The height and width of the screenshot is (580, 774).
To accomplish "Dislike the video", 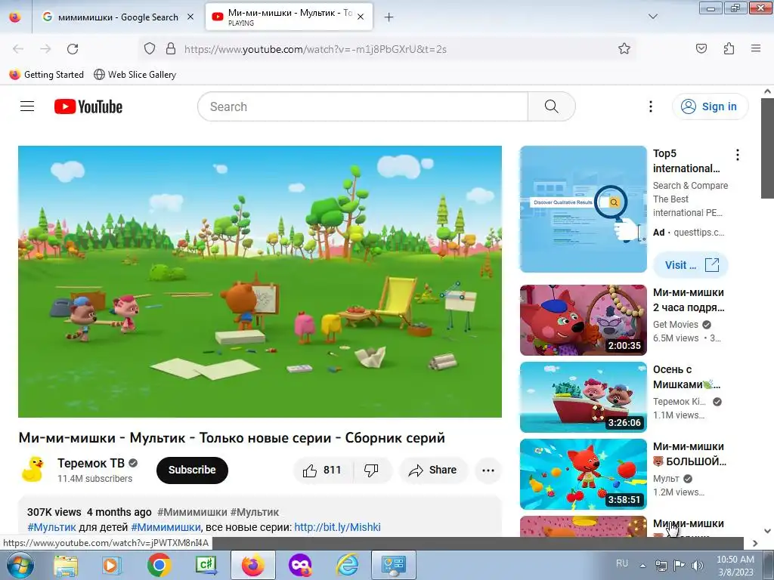I will click(371, 470).
